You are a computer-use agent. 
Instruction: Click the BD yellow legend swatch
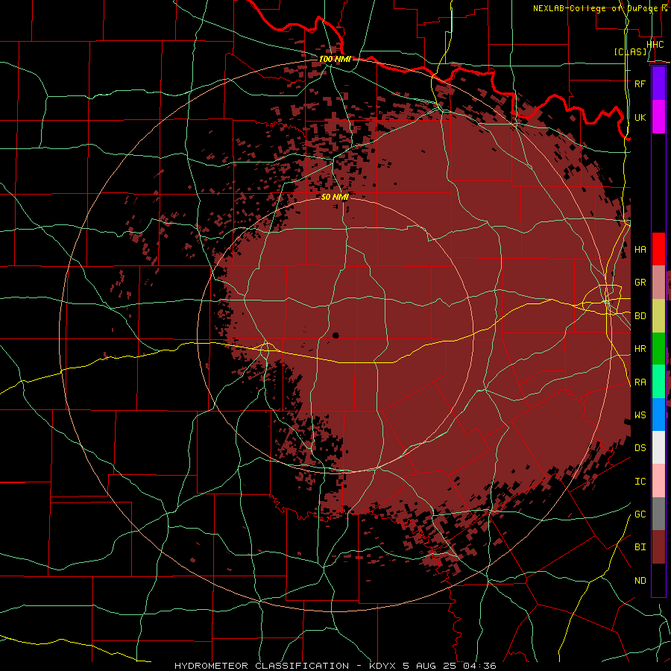pos(658,315)
